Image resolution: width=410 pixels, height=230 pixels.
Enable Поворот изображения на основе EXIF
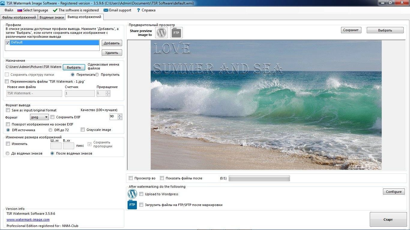(8, 124)
